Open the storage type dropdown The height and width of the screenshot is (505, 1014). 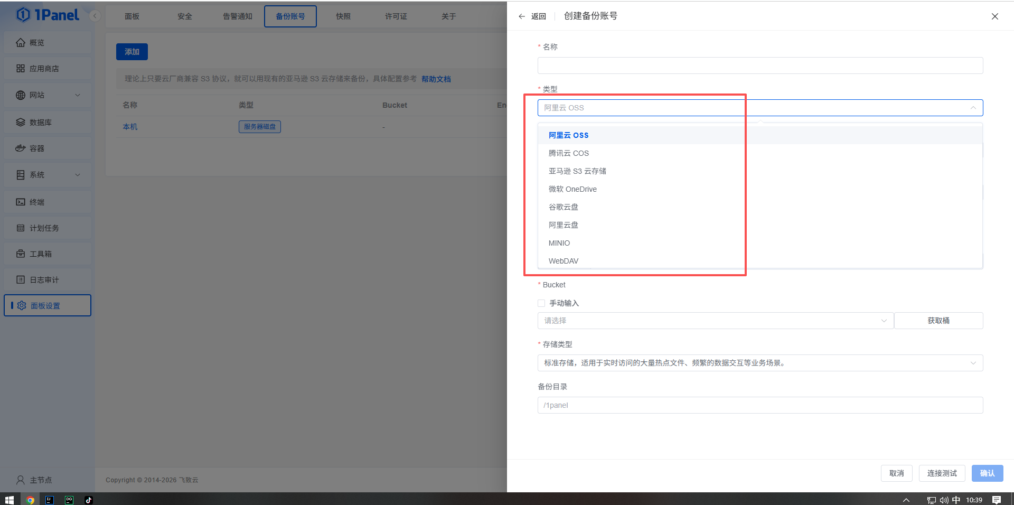pyautogui.click(x=760, y=363)
